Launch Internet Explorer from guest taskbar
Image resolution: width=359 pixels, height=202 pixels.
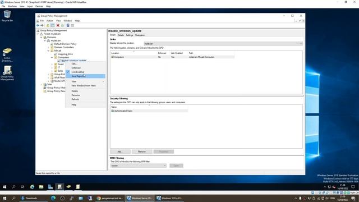click(x=32, y=187)
